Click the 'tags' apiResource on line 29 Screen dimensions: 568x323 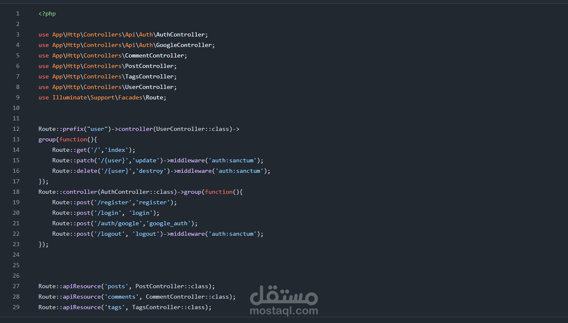coord(114,307)
